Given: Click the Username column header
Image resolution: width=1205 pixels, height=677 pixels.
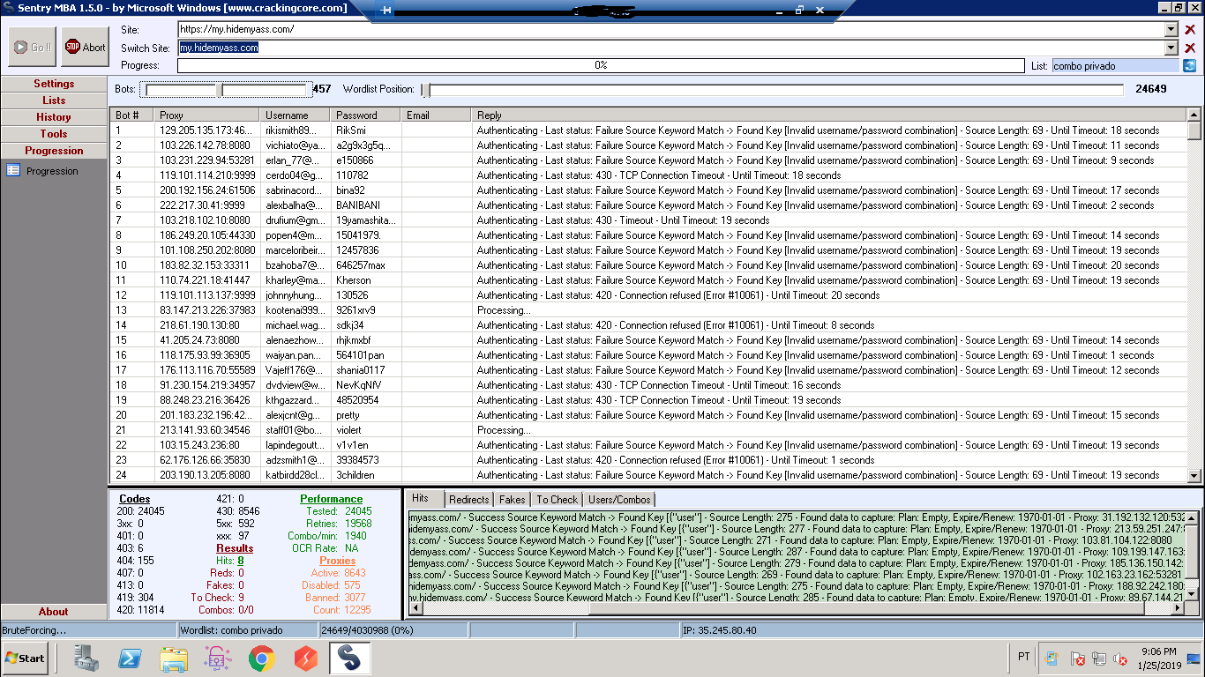Looking at the screenshot, I should pyautogui.click(x=295, y=115).
